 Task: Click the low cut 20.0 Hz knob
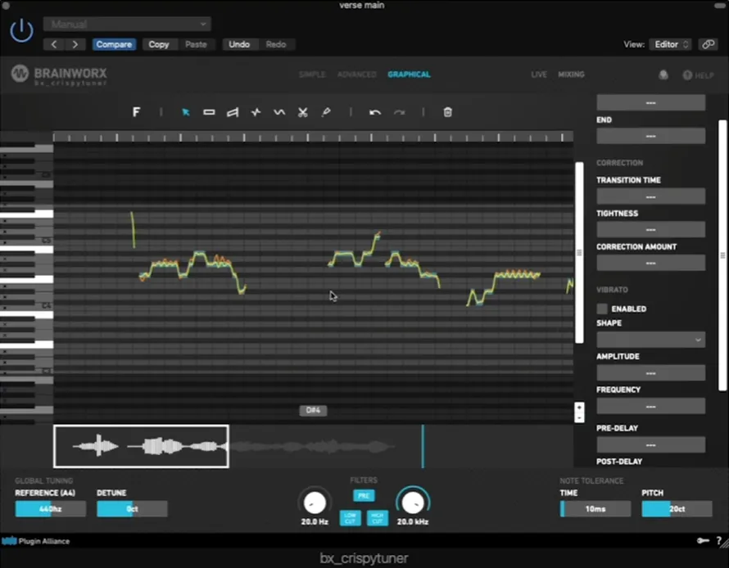click(x=315, y=503)
